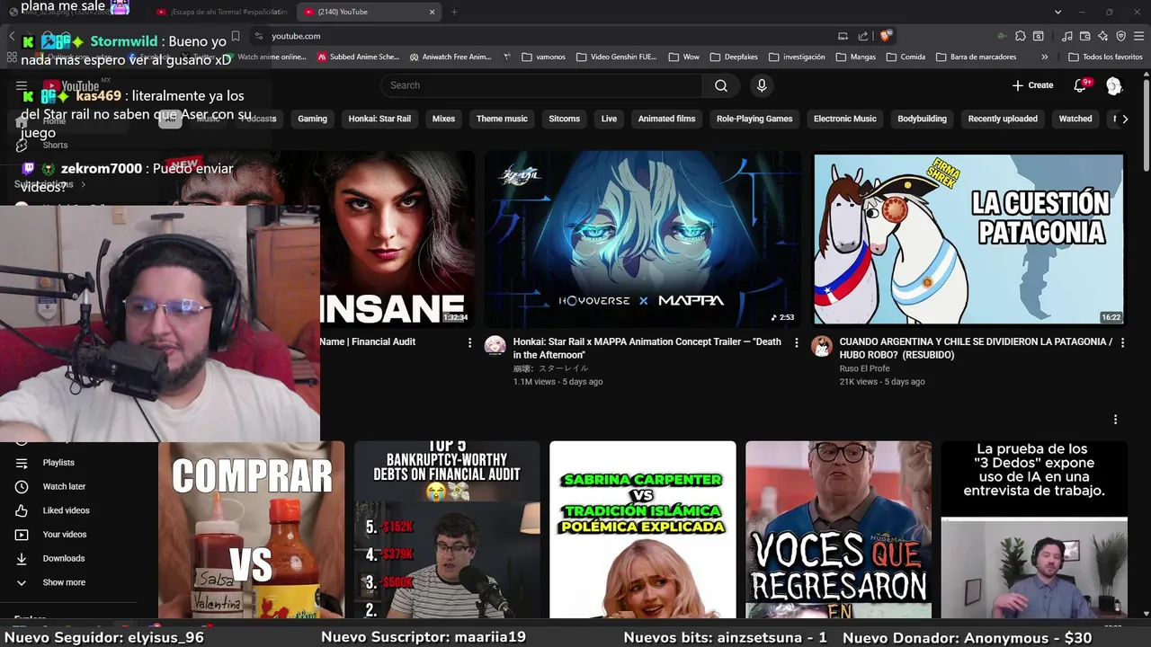Click the Create button
This screenshot has width=1151, height=647.
[1032, 85]
